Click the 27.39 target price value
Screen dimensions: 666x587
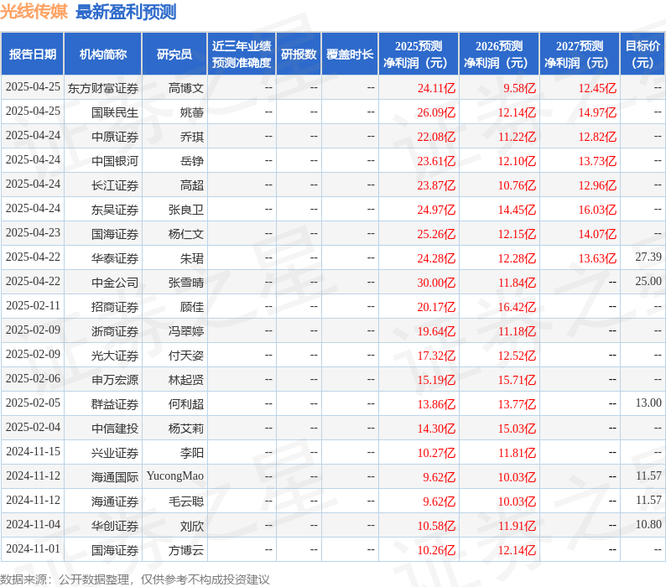[x=648, y=257]
